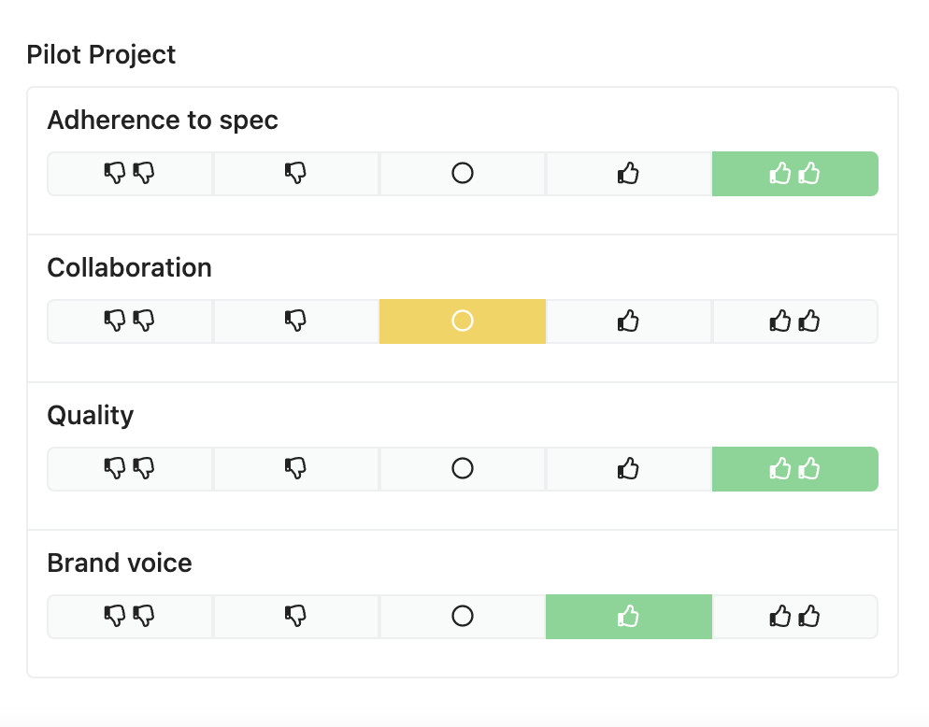Rate Brand voice double thumbs up

[x=795, y=616]
